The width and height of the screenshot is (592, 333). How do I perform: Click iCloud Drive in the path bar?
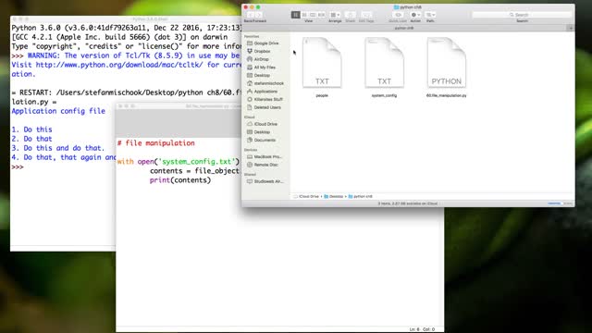(x=306, y=196)
